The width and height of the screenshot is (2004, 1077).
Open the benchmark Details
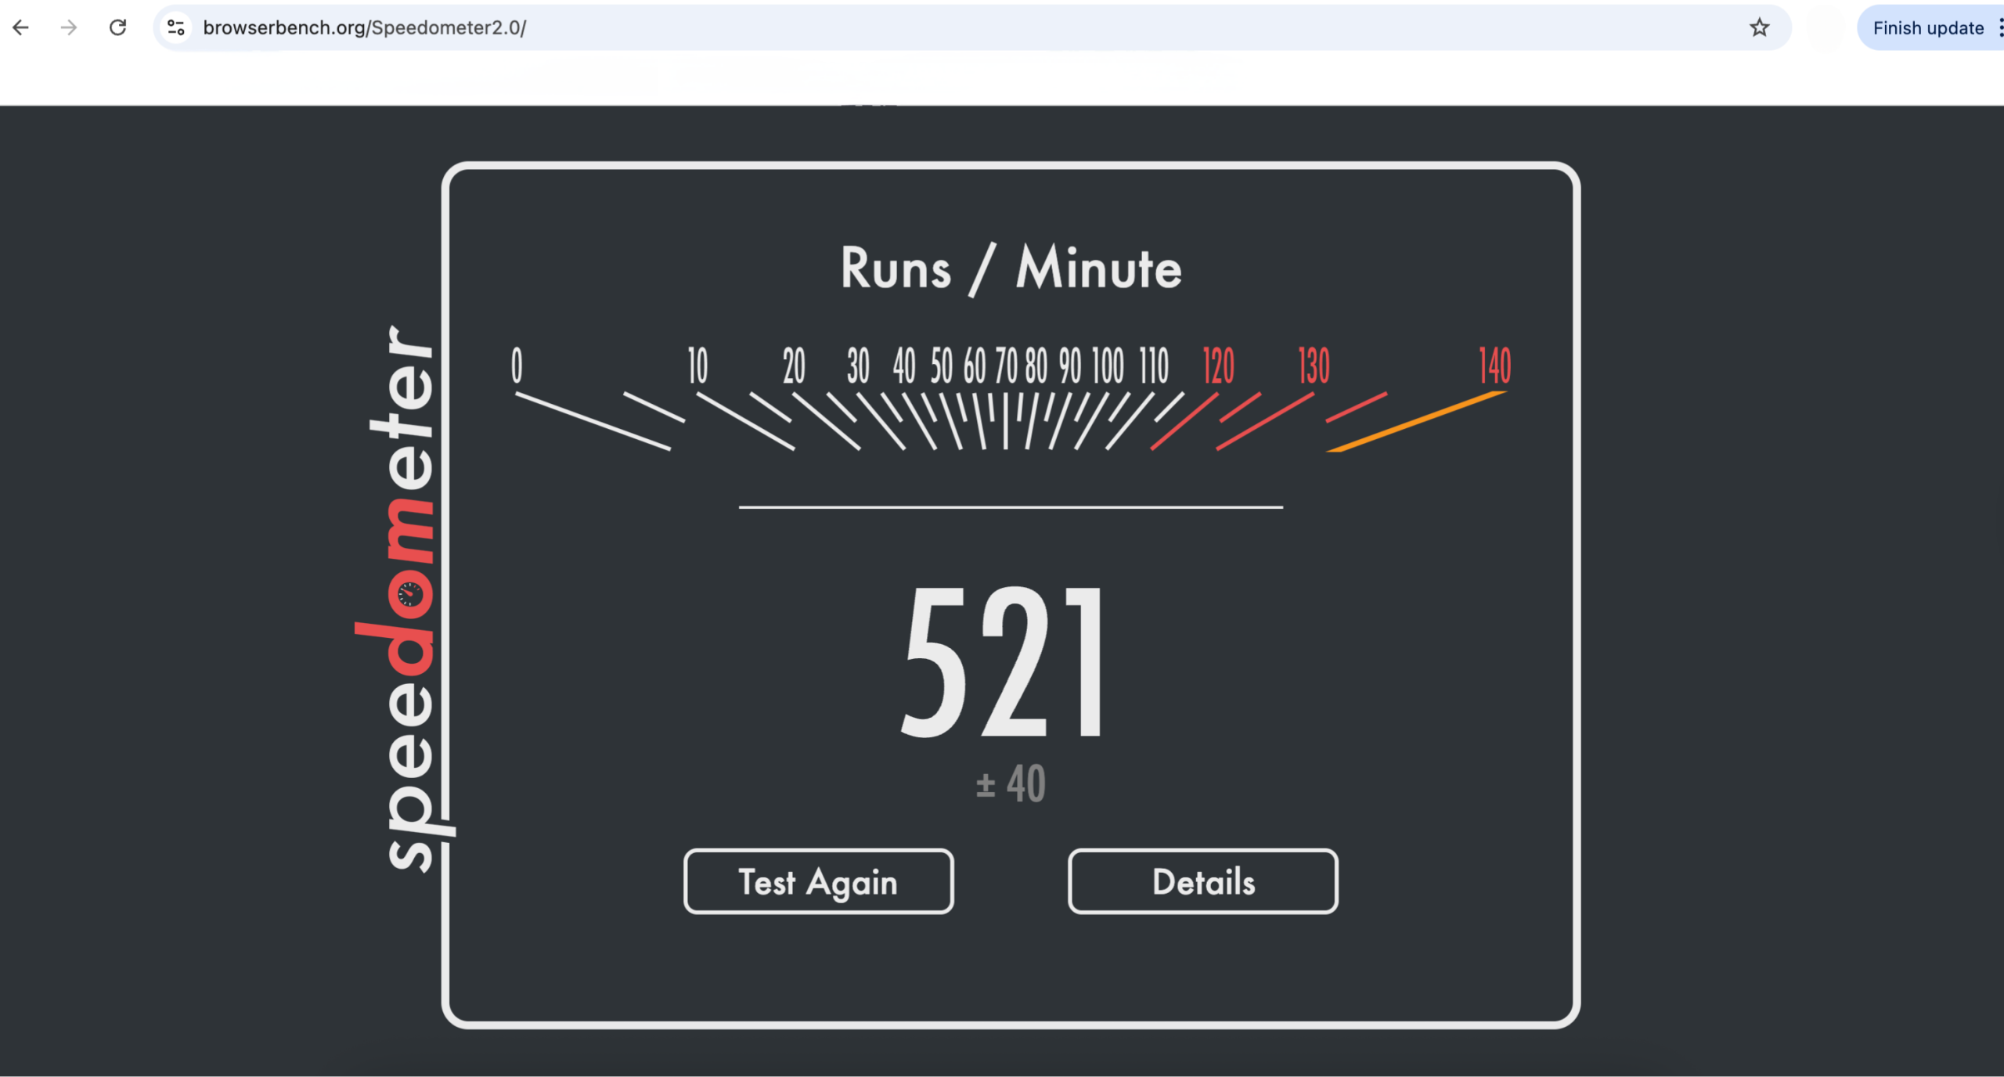pyautogui.click(x=1202, y=883)
